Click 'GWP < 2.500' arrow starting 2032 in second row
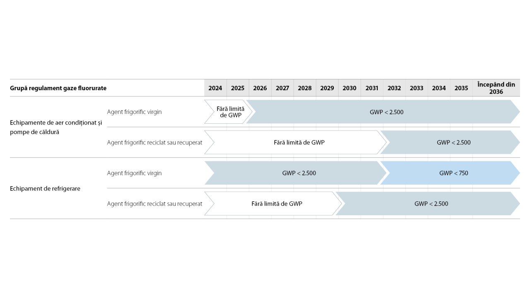The width and height of the screenshot is (530, 298). tap(450, 142)
